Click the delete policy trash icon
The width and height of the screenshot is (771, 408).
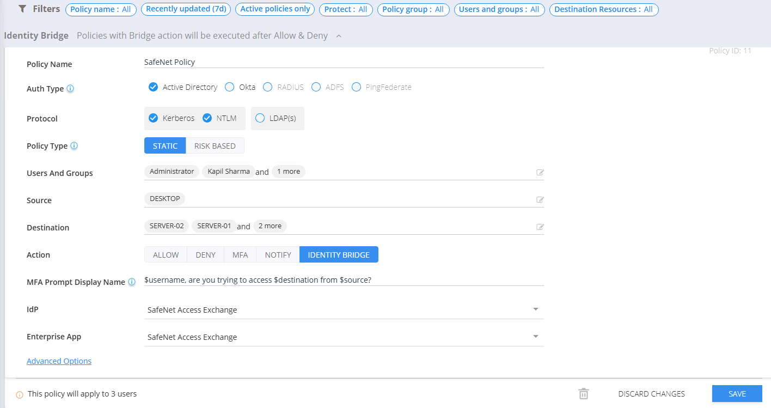pyautogui.click(x=583, y=394)
